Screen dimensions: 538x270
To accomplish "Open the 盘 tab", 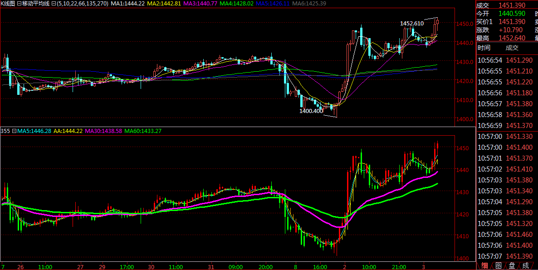I will pyautogui.click(x=512, y=265).
